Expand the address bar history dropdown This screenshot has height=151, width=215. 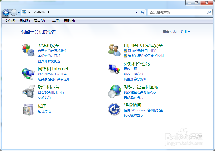click(136, 12)
